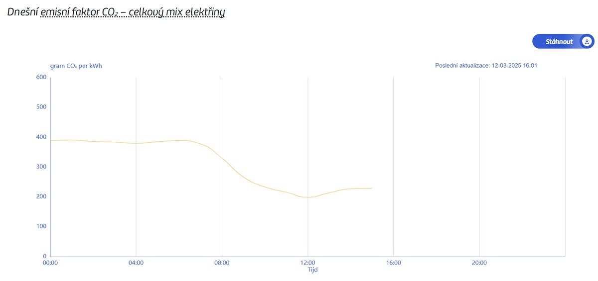The width and height of the screenshot is (598, 281).
Task: Click the 00:00 time axis label
Action: click(x=50, y=263)
